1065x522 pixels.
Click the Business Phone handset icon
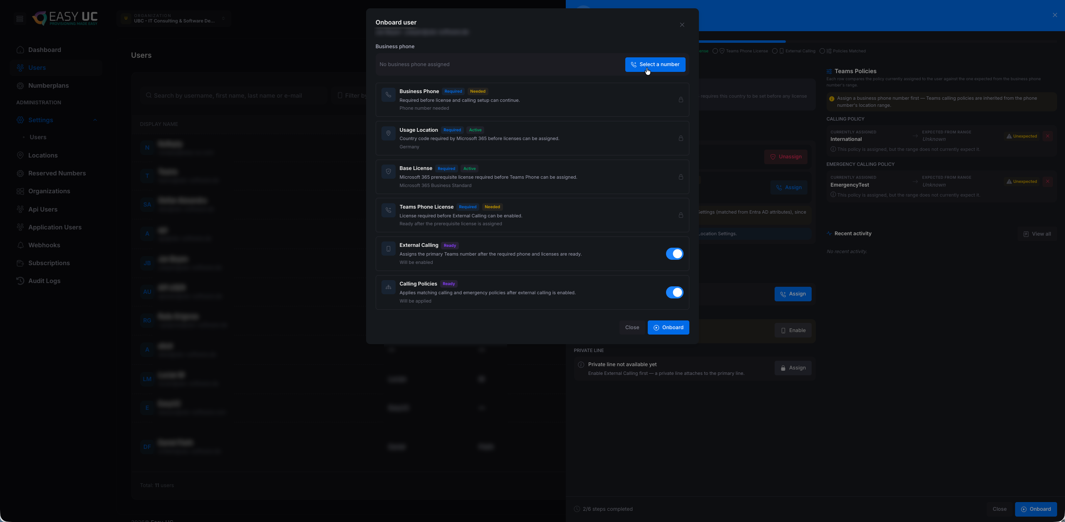[388, 95]
